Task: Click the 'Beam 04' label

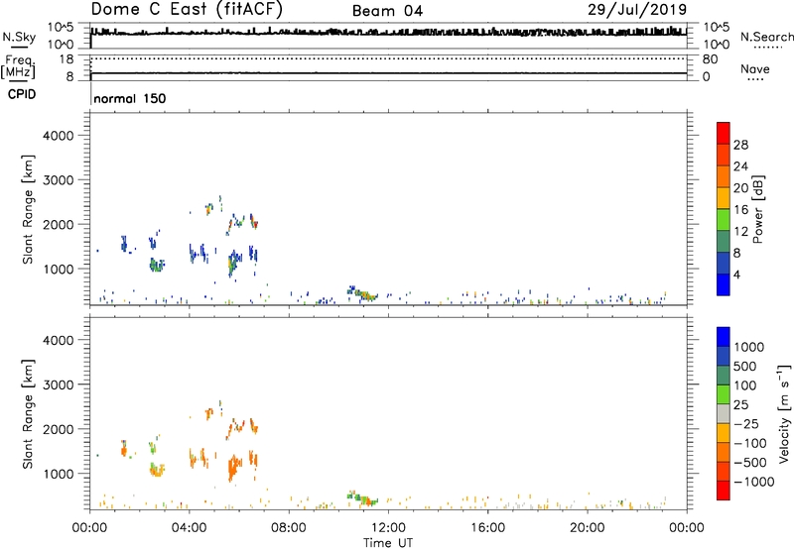Action: [387, 11]
